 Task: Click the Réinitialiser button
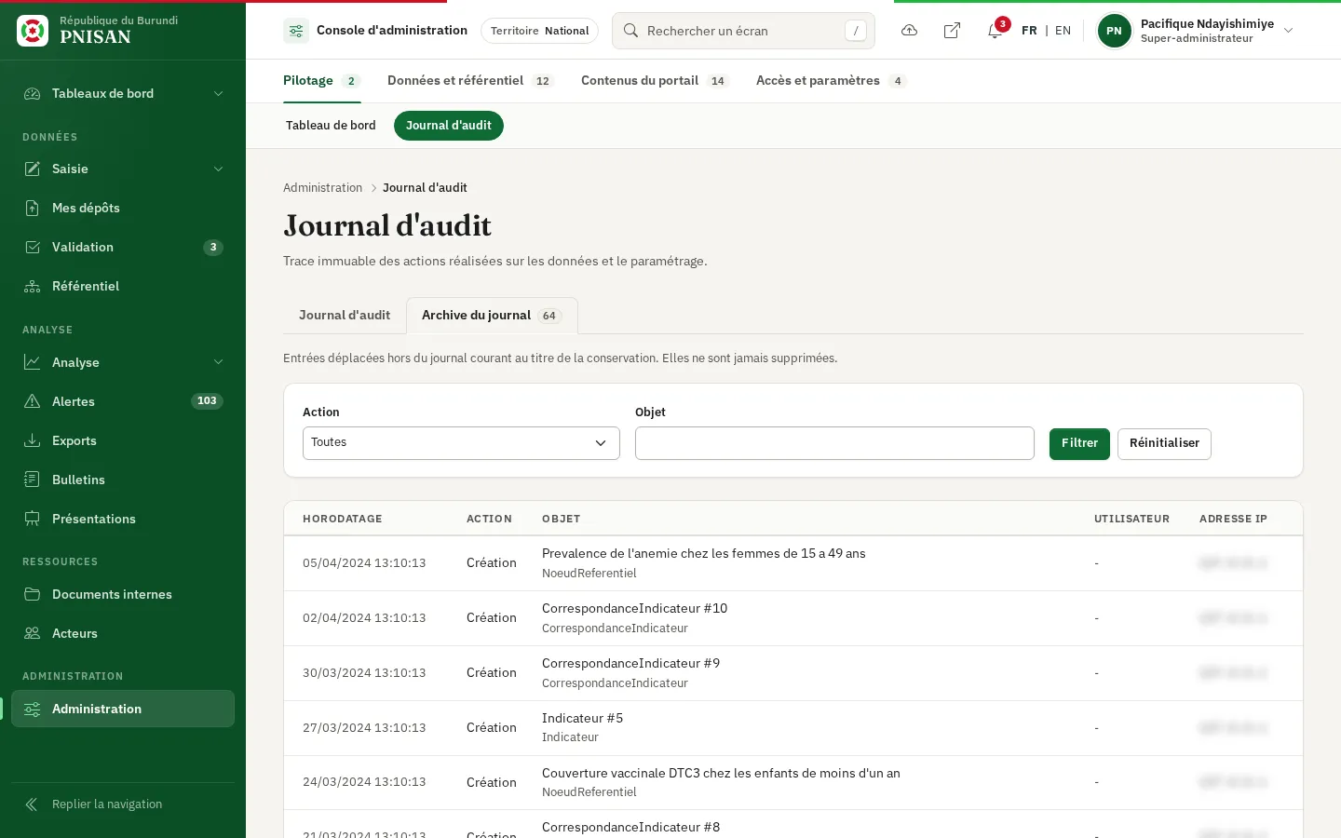pos(1164,444)
